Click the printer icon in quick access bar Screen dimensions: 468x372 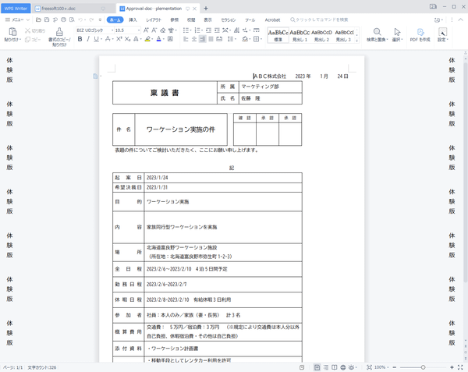pyautogui.click(x=63, y=20)
